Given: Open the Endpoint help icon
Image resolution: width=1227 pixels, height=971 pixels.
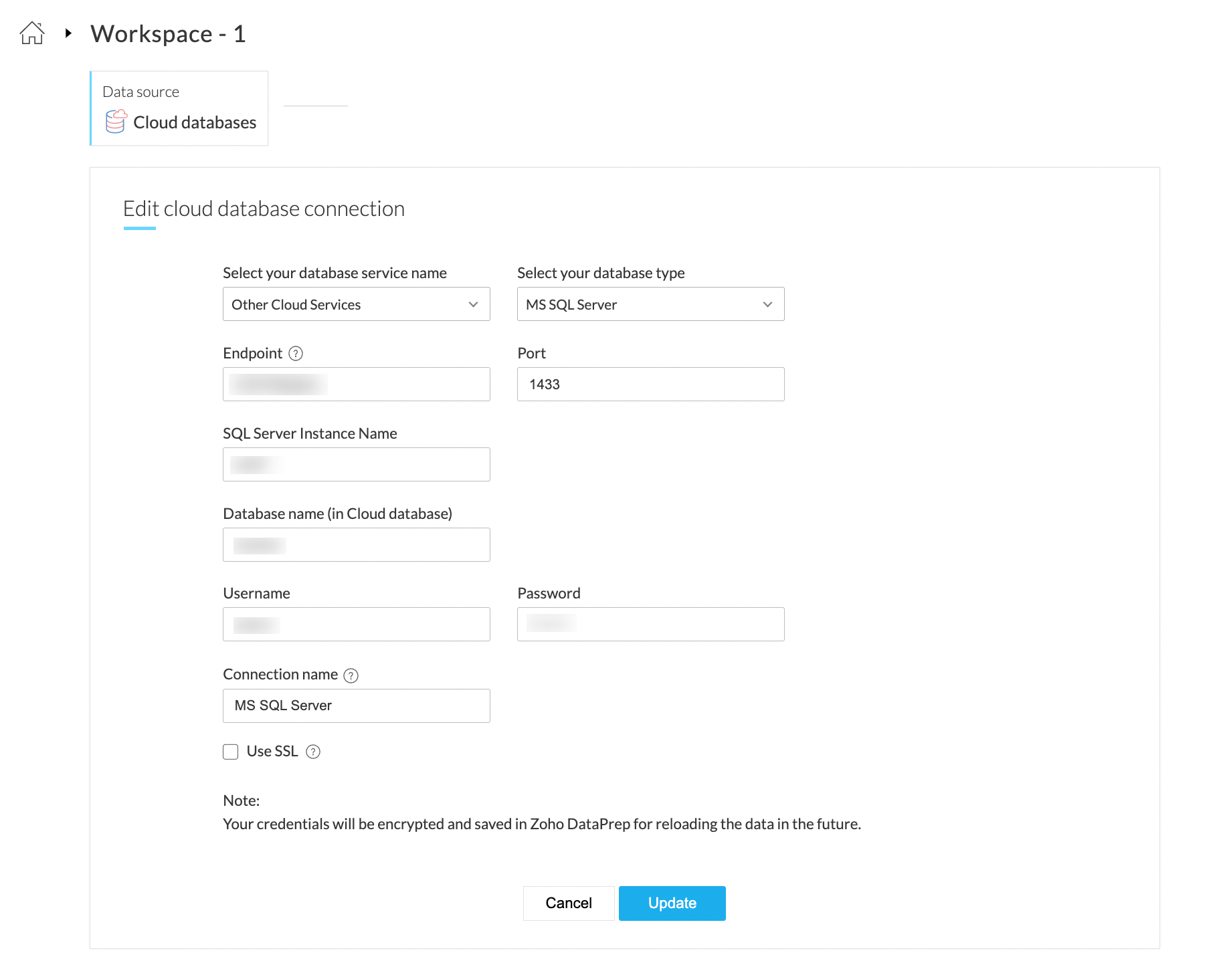Looking at the screenshot, I should (296, 353).
